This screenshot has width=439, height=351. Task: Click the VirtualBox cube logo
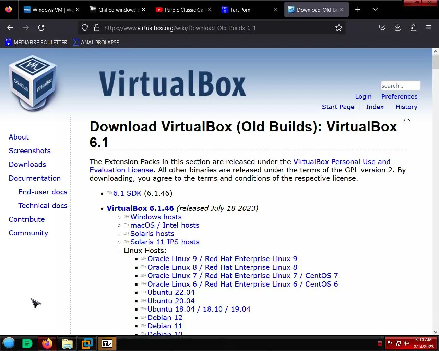point(33,83)
